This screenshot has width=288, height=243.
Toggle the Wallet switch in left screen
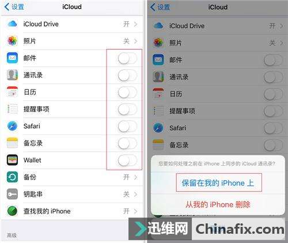[127, 160]
